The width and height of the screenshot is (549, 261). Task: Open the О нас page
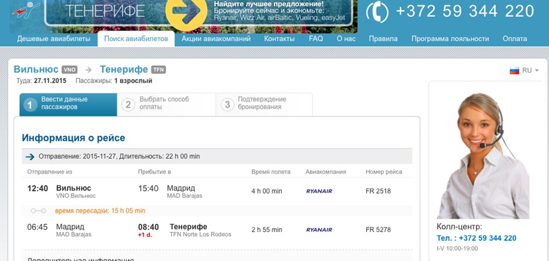(x=346, y=39)
